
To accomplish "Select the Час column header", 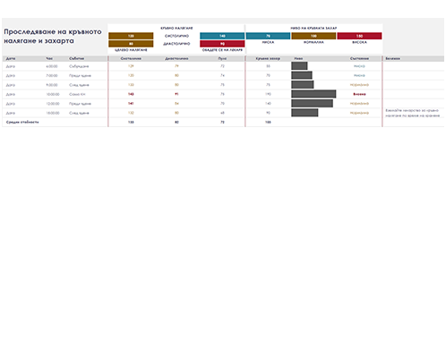I will pos(49,58).
